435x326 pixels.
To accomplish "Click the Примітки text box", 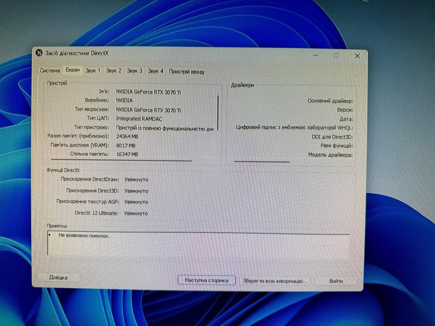I will point(199,244).
